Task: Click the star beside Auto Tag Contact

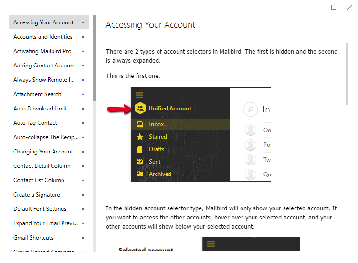Action: [x=83, y=123]
